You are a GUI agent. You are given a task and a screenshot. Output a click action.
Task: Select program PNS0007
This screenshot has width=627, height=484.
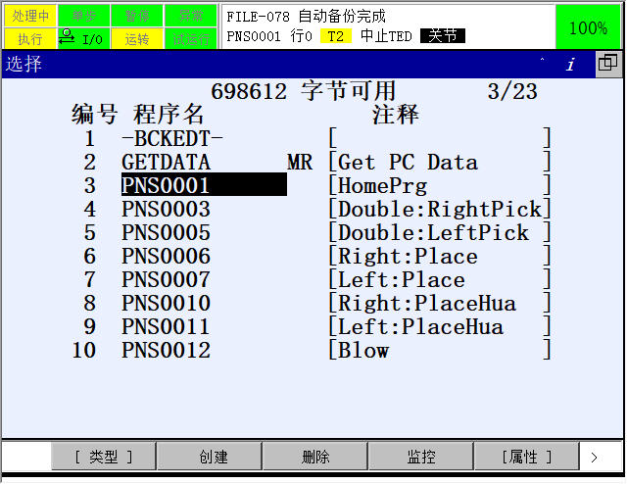[166, 279]
